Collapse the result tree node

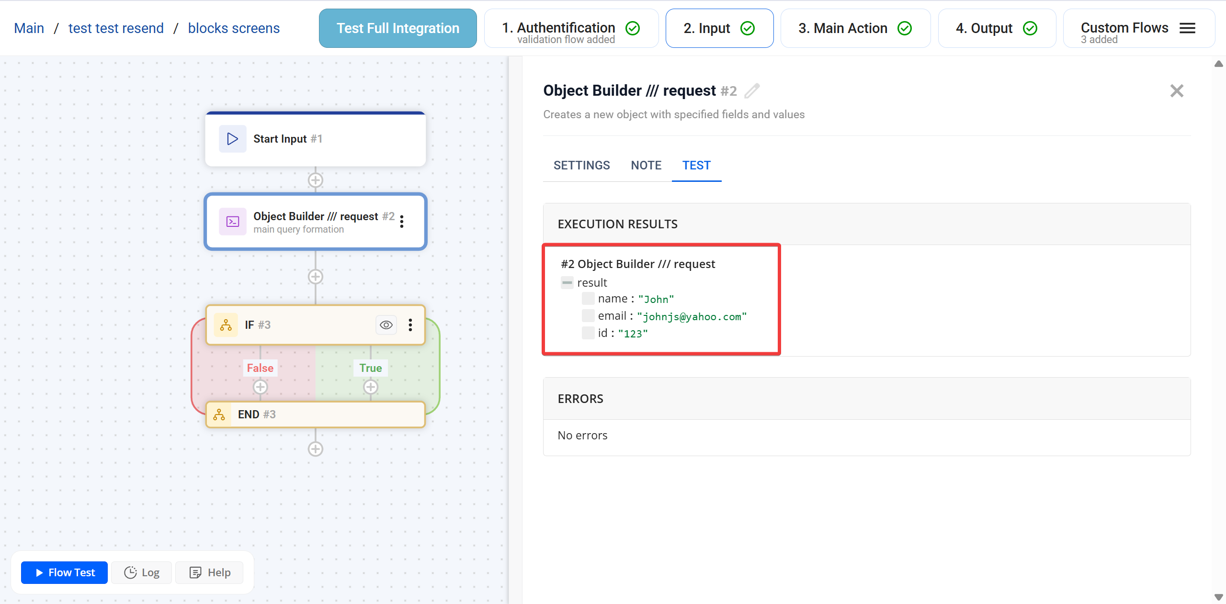point(567,283)
